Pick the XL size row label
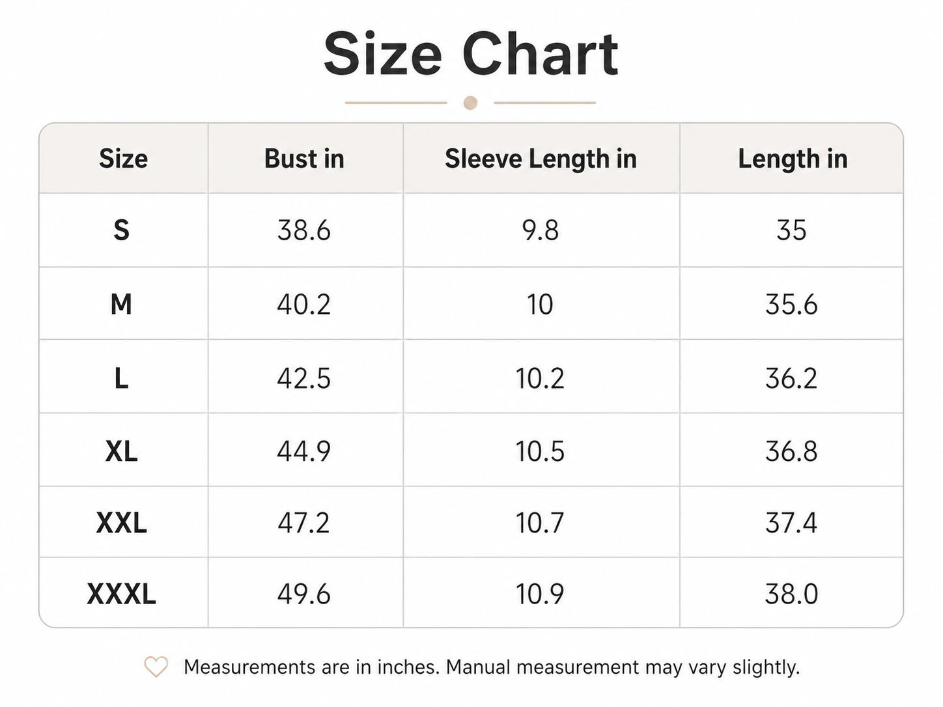Image resolution: width=943 pixels, height=707 pixels. click(121, 451)
